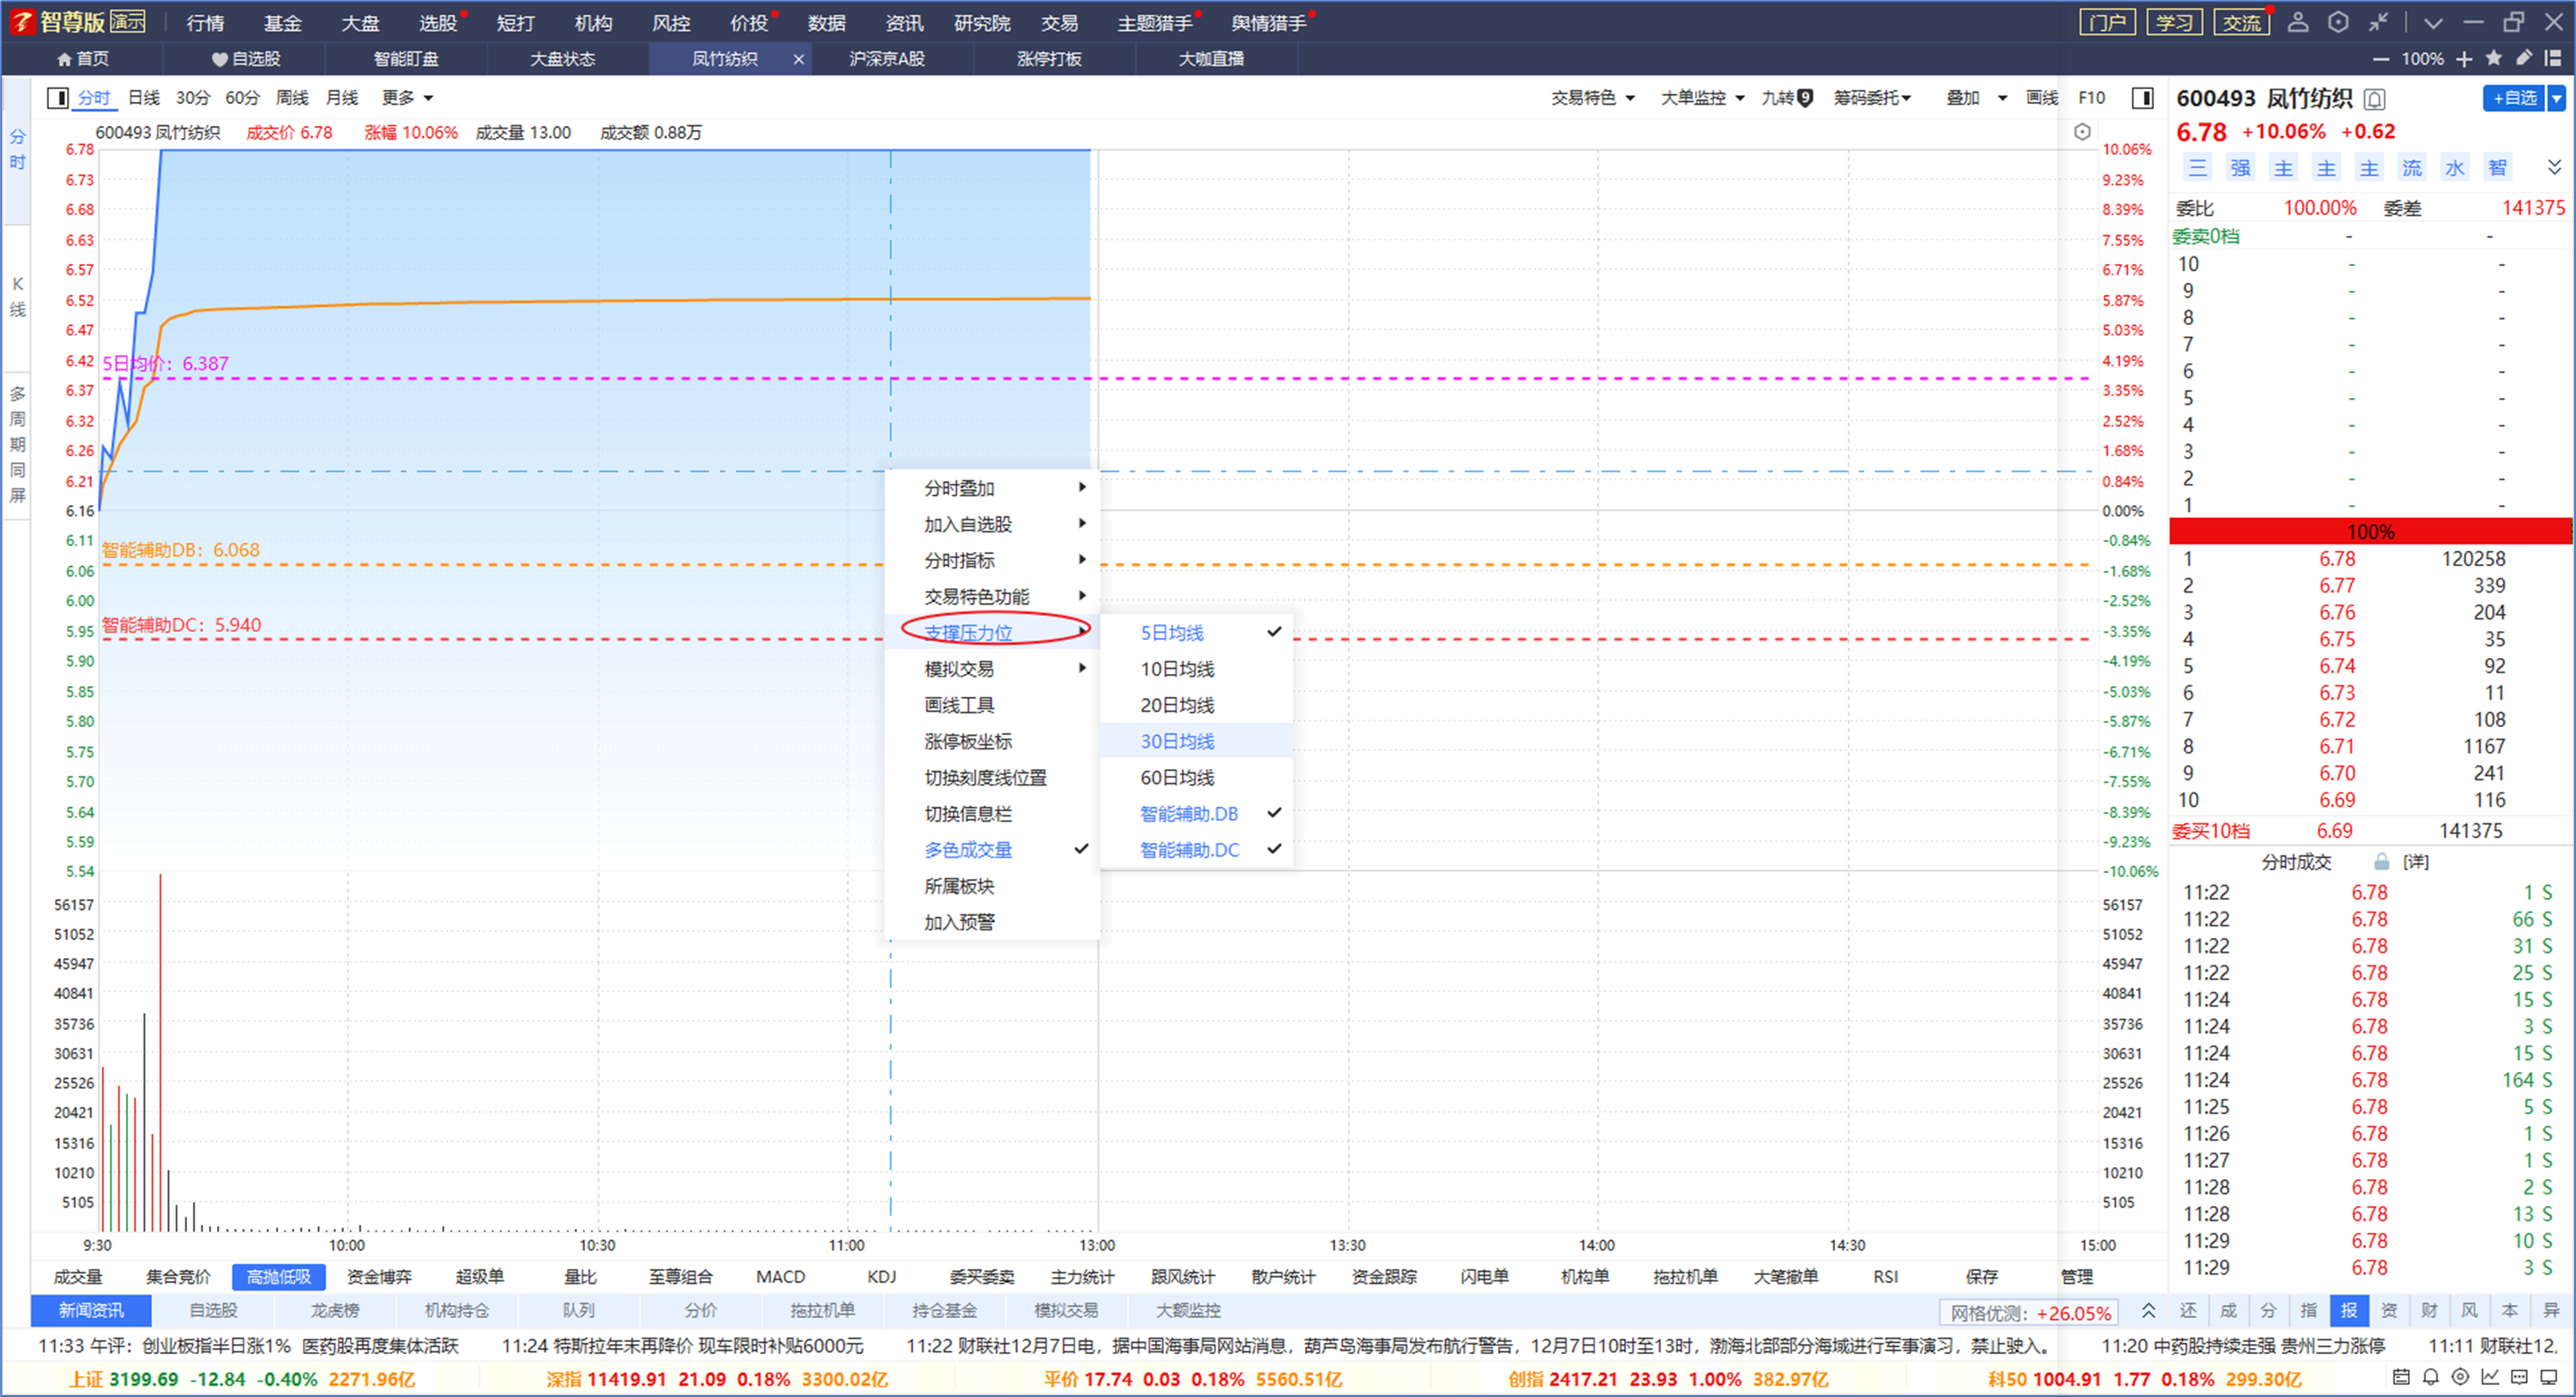Open the 大单监控 dropdown
Screen dimensions: 2576x1397
1702,97
